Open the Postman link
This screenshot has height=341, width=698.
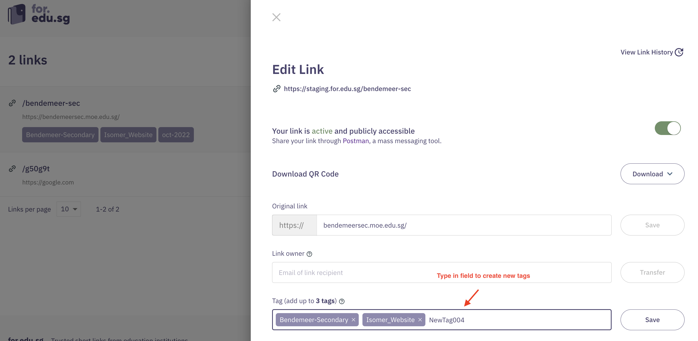point(356,141)
